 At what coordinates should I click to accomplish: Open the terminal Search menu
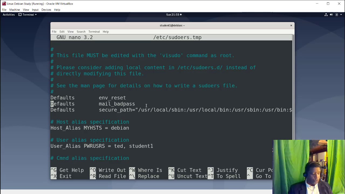(x=81, y=32)
